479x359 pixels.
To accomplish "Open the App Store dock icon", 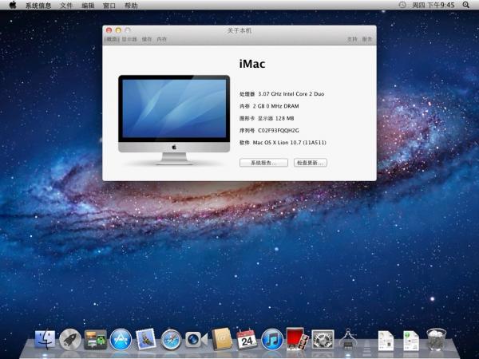I will (121, 340).
